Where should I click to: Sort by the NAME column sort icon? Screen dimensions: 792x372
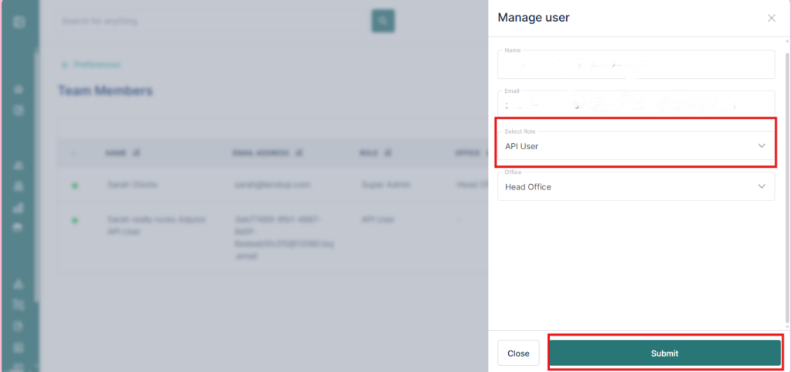[136, 153]
